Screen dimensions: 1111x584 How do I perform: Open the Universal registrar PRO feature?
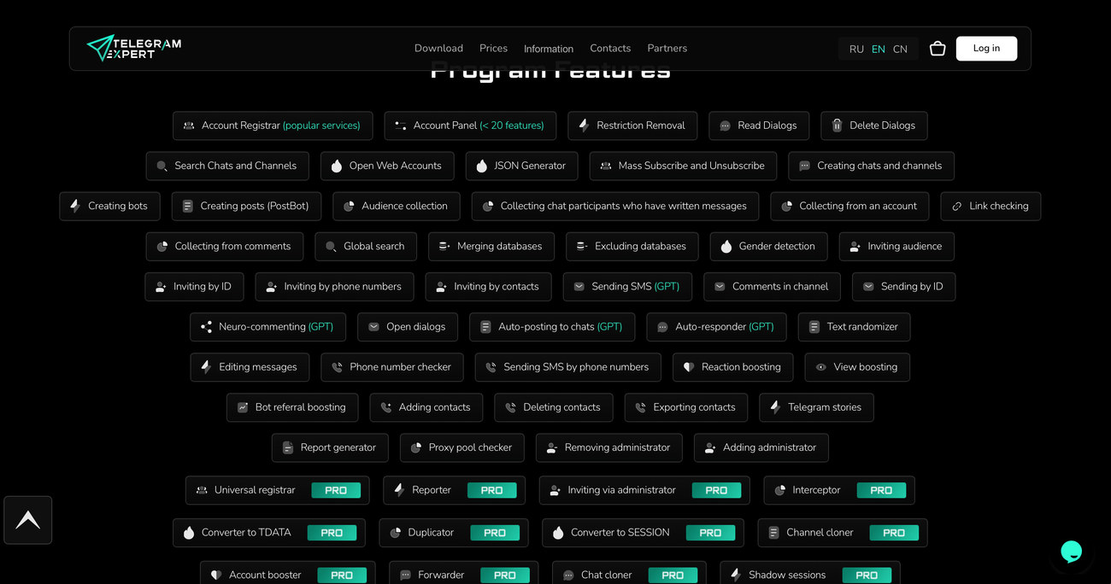pos(278,490)
